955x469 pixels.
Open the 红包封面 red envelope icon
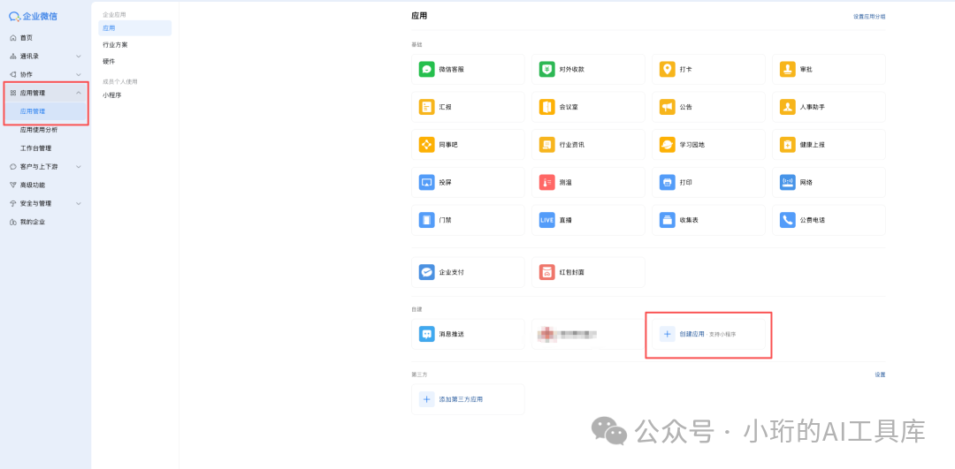pyautogui.click(x=547, y=272)
